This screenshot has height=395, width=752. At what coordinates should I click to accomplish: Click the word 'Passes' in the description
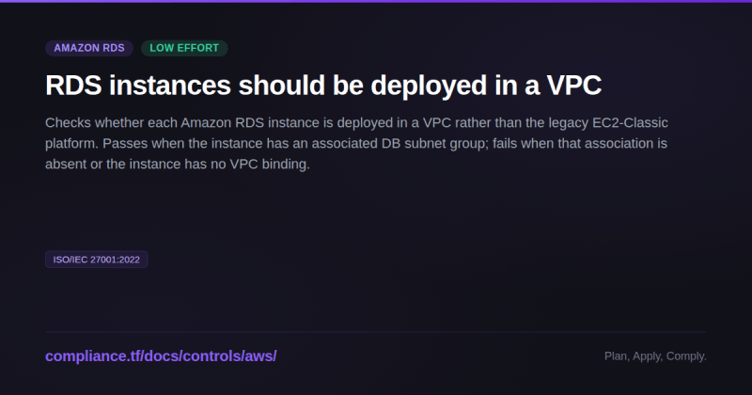click(x=122, y=144)
